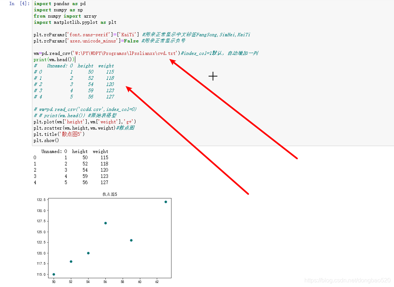Click the plt.plot height weight line
The height and width of the screenshot is (287, 394).
[x=85, y=122]
